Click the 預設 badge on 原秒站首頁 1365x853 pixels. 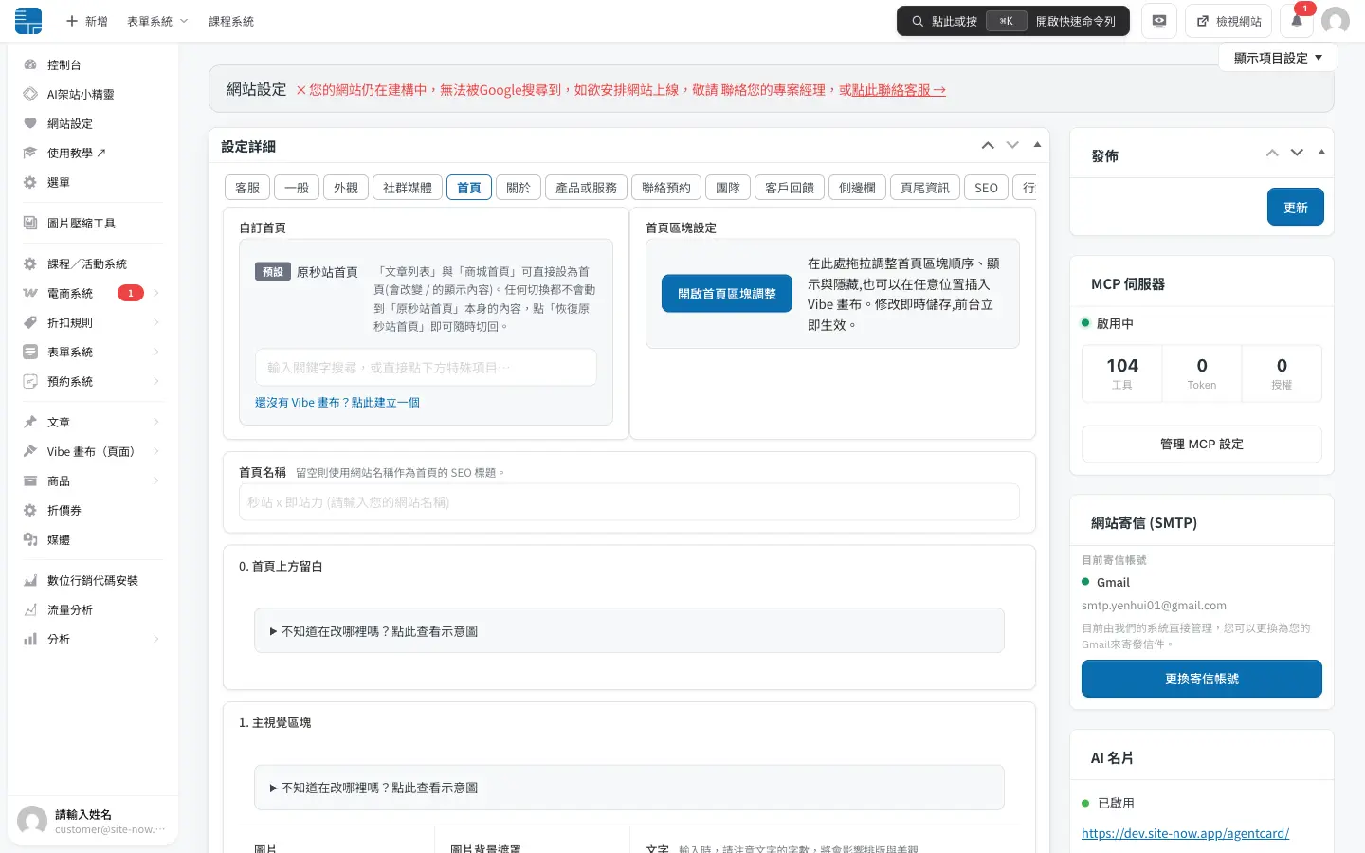click(273, 272)
